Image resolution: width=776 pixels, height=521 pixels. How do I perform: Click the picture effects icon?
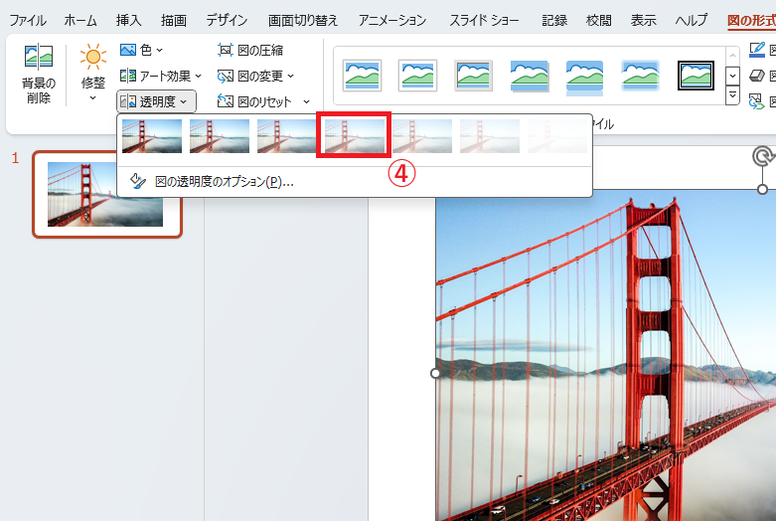click(757, 76)
